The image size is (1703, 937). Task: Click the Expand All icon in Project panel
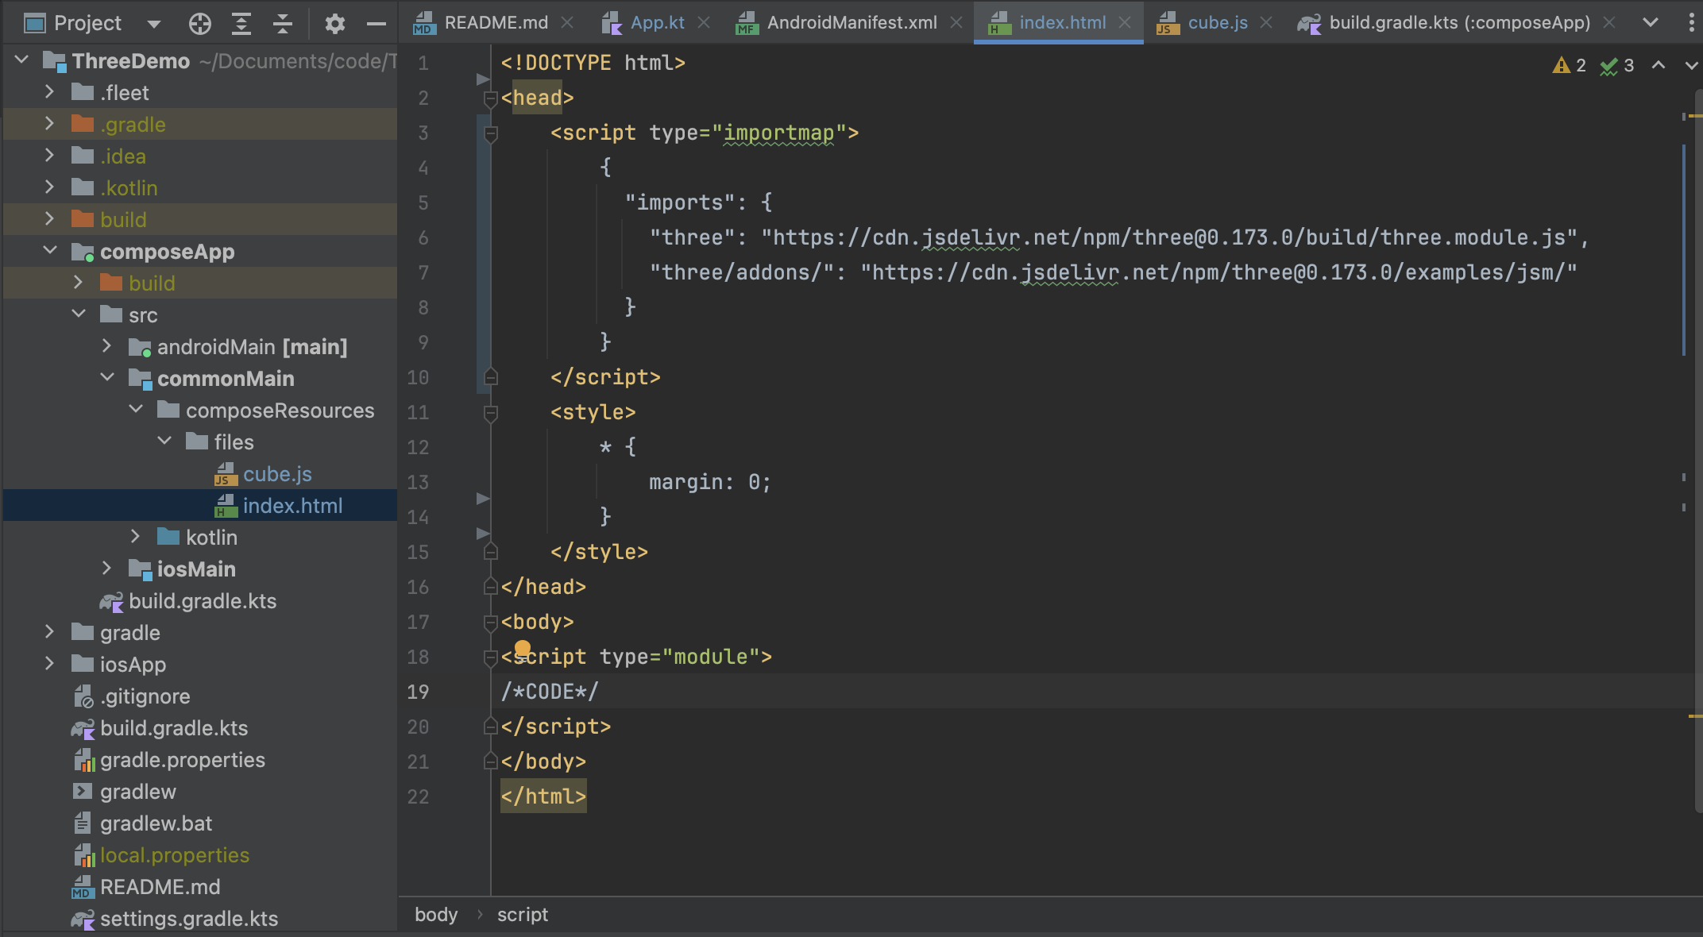coord(241,24)
